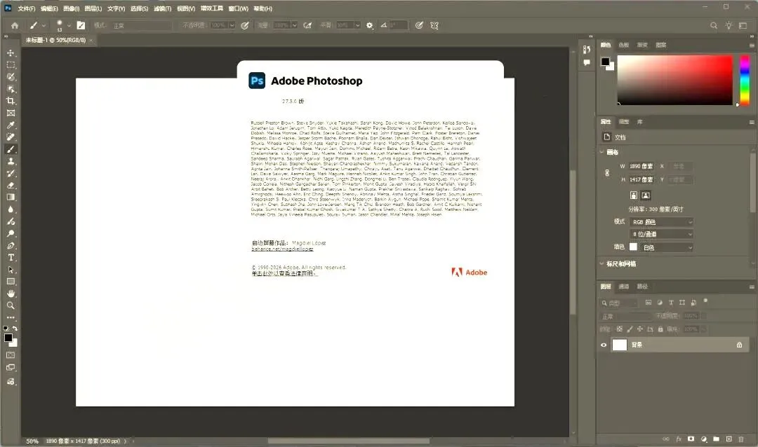Click the foreground color swatch in Color panel
Image resolution: width=758 pixels, height=447 pixels.
tap(605, 62)
